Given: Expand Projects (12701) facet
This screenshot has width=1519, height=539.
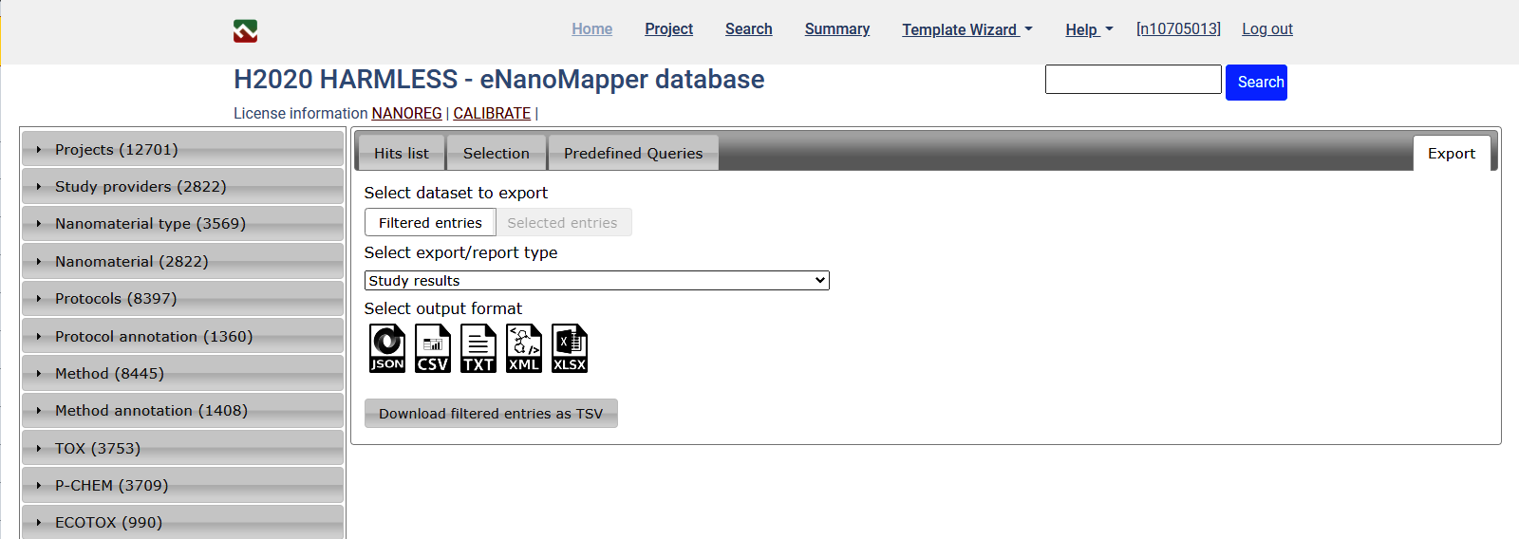Looking at the screenshot, I should tap(182, 149).
